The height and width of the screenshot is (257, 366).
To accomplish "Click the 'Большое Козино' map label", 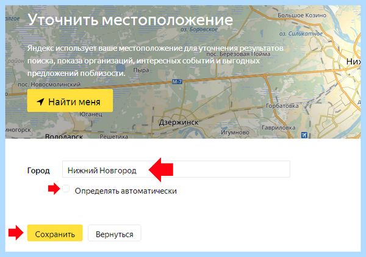I will tap(302, 15).
